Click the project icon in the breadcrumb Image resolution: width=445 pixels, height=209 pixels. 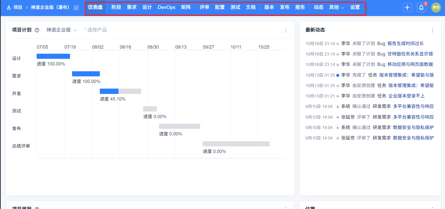[9, 8]
